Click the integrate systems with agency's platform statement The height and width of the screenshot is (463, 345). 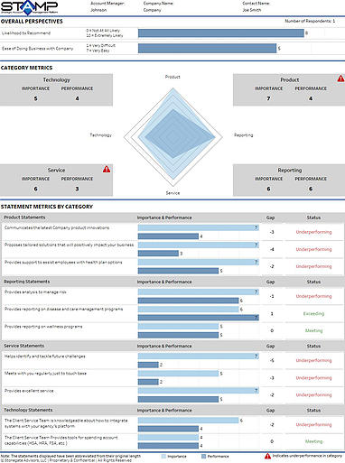point(66,423)
